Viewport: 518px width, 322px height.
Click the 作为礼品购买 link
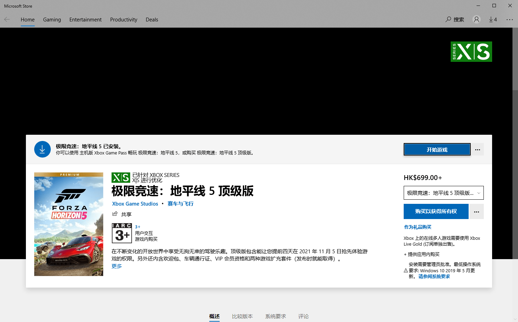[x=418, y=227]
